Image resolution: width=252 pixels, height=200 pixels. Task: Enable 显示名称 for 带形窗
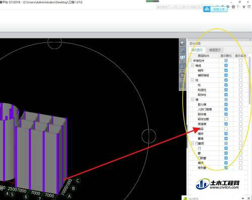240,168
